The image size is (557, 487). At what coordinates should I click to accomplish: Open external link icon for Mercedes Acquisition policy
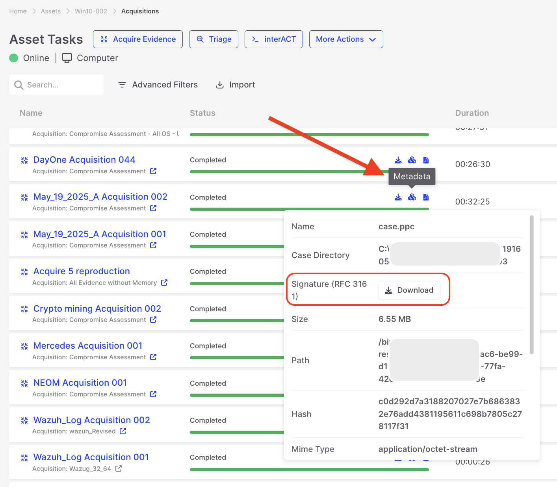(153, 357)
